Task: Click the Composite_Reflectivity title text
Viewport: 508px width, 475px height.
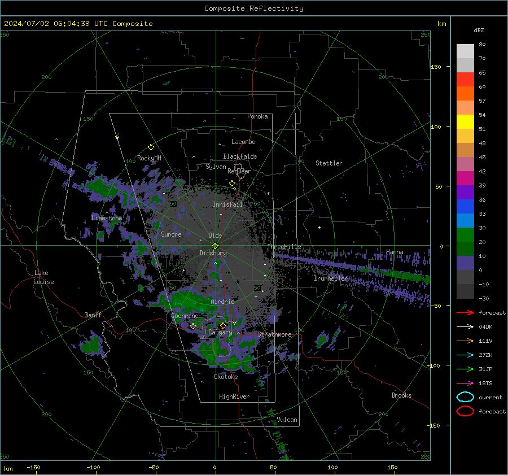Action: (x=254, y=8)
